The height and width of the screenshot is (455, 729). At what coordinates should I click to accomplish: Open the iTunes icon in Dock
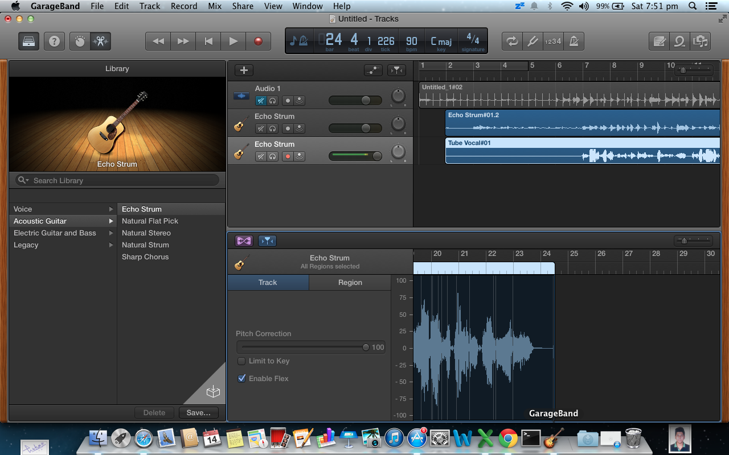click(x=394, y=438)
